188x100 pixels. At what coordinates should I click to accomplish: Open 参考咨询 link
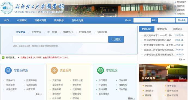171,86
